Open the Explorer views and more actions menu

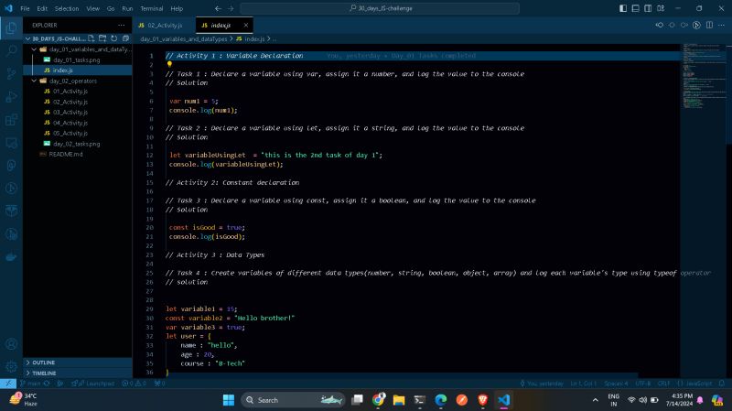(x=122, y=26)
